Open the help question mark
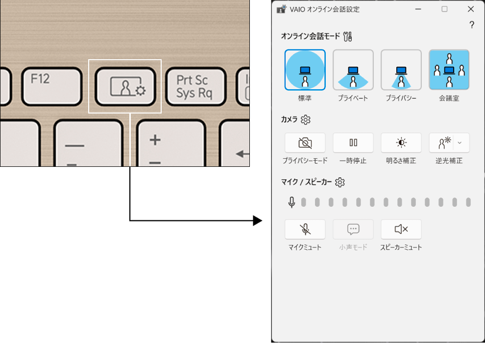 click(x=472, y=25)
